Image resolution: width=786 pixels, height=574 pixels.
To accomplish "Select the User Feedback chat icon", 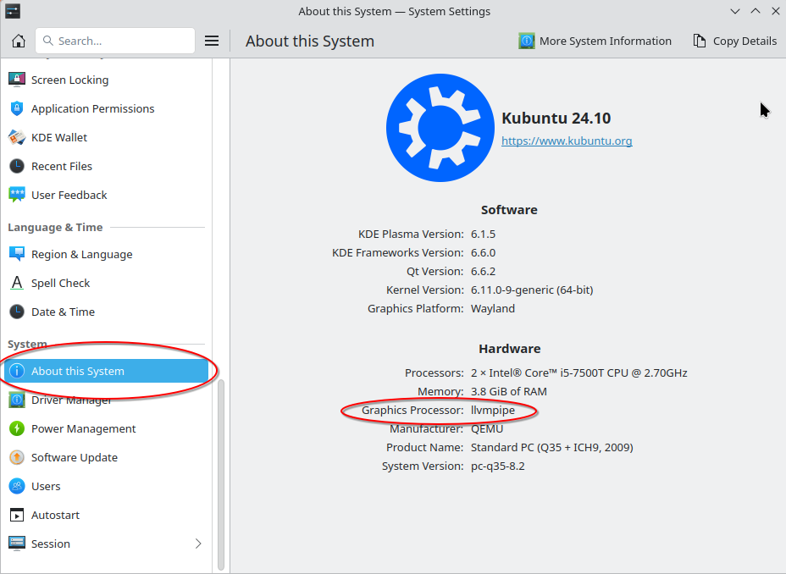I will [x=17, y=195].
